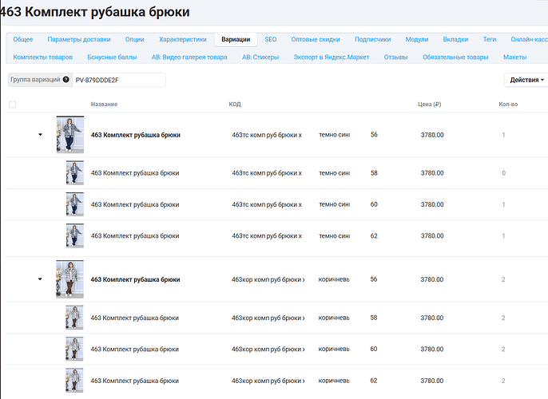Screen dimensions: 548x399
Task: Click thumbnail of коричневый size 62 row
Action: pos(74,380)
